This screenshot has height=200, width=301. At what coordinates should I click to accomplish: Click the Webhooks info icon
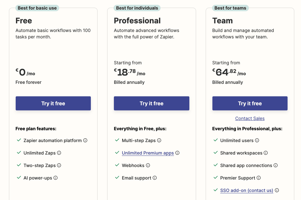point(148,165)
